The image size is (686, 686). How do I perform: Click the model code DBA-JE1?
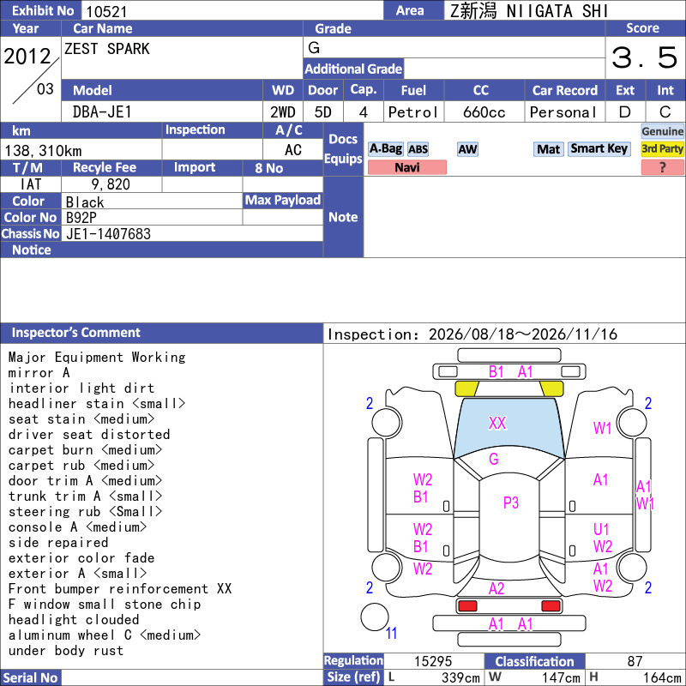[x=102, y=112]
